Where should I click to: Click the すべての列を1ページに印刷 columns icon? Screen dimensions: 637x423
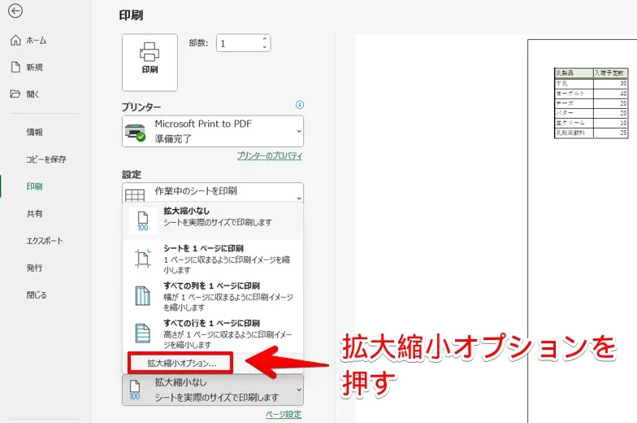(143, 296)
